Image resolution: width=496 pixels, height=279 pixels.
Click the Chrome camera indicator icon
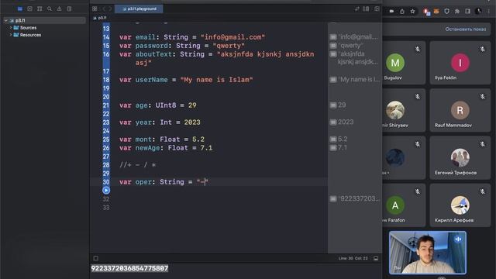point(391,12)
